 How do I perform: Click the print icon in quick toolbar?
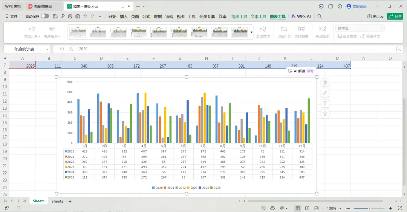(x=70, y=16)
